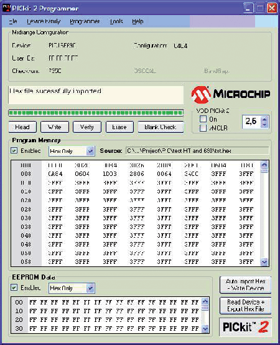Image resolution: width=280 pixels, height=345 pixels.
Task: Toggle Program Memory Enabled checkbox
Action: (x=14, y=151)
